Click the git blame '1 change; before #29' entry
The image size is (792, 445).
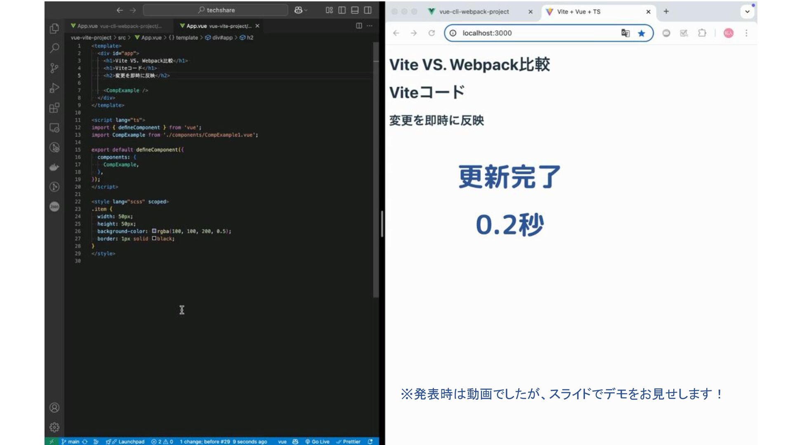tap(223, 441)
